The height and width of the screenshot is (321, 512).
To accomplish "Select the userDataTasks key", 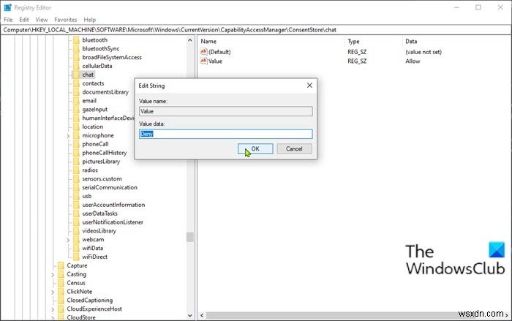I will click(x=100, y=214).
